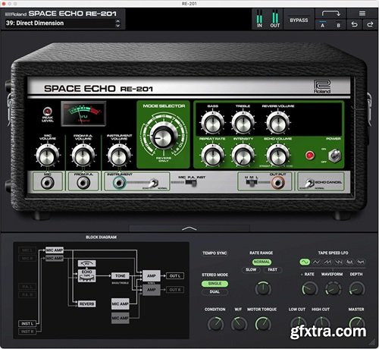Select SINGLE stereo mode

215,284
